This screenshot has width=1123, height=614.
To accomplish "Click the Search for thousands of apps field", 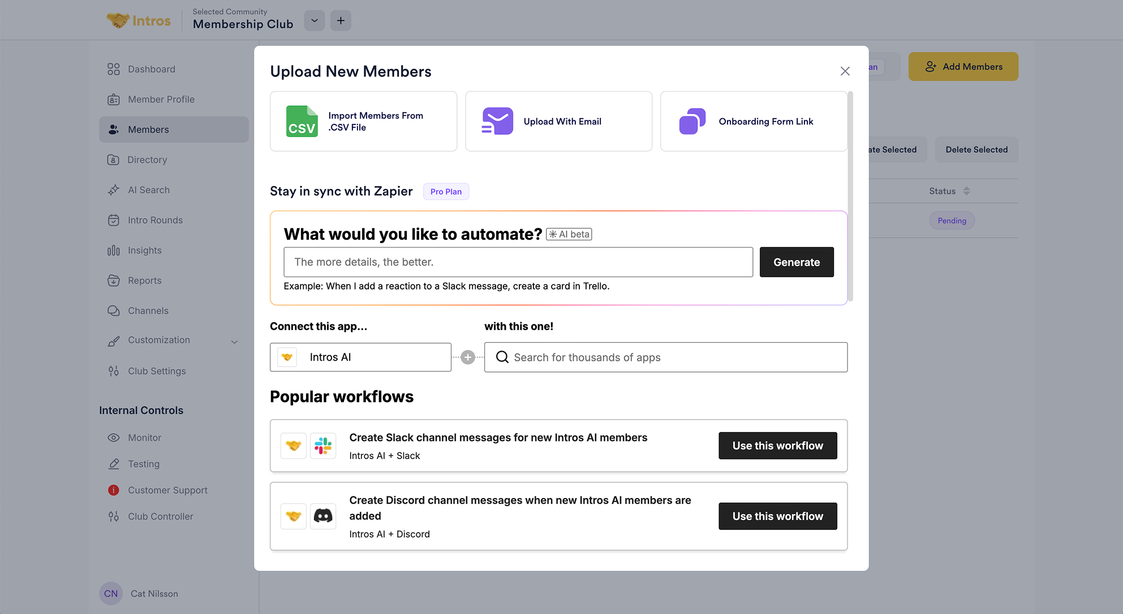I will click(665, 357).
